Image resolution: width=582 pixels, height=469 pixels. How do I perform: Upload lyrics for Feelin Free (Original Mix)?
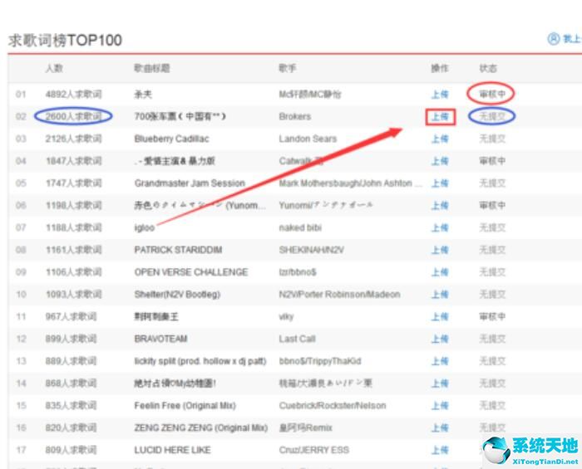[x=440, y=405]
